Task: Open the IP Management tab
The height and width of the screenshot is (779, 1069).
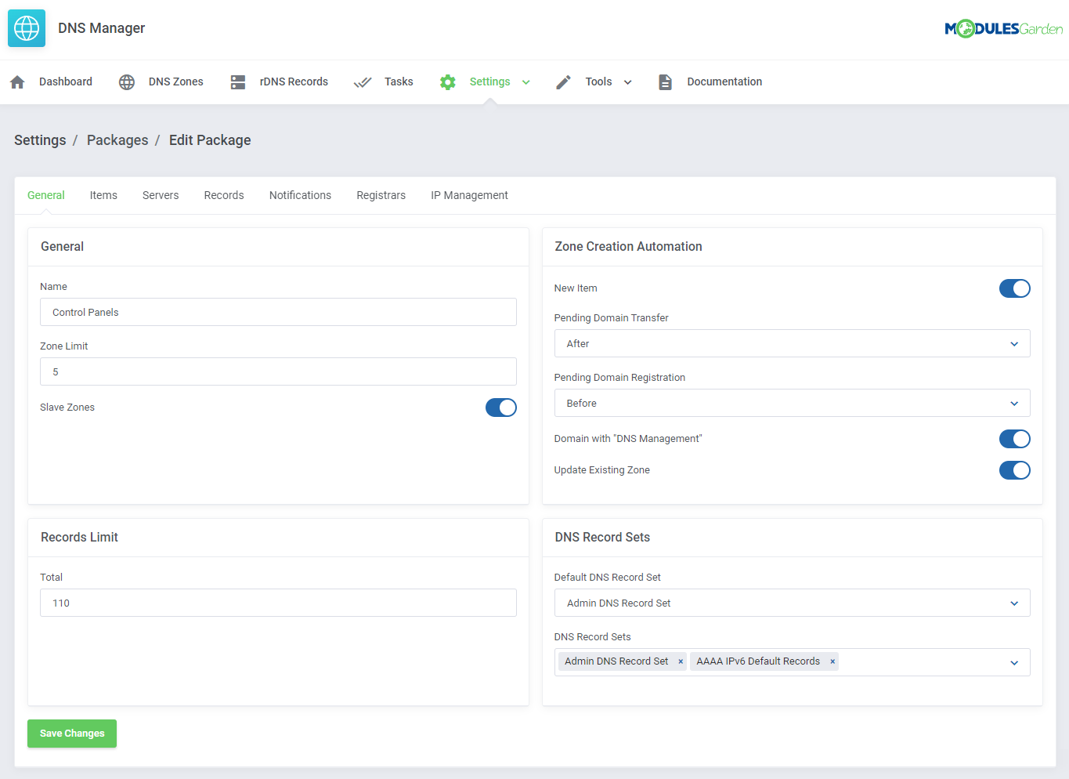Action: [469, 195]
